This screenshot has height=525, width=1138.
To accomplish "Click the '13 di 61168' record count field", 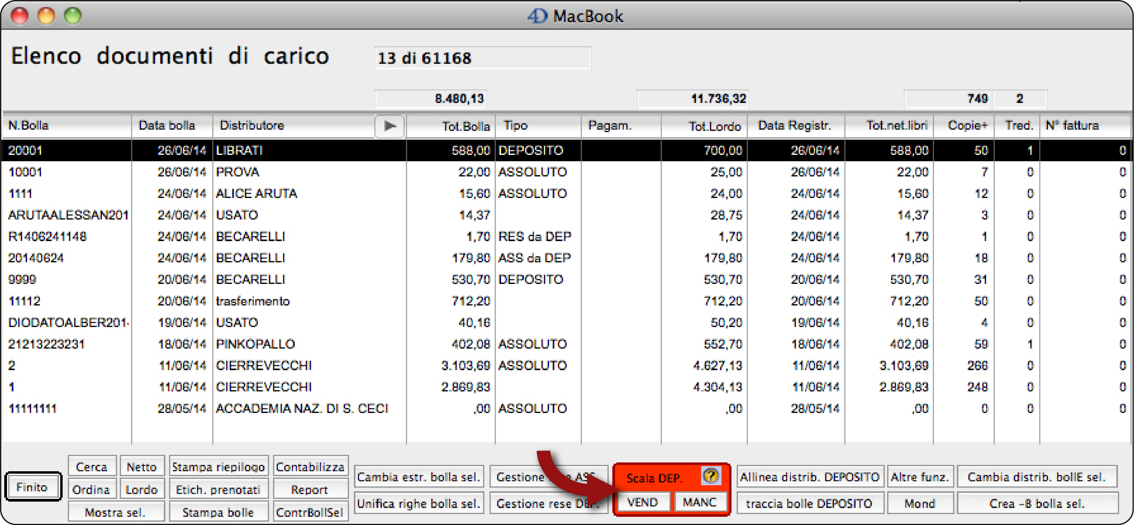I will 483,58.
